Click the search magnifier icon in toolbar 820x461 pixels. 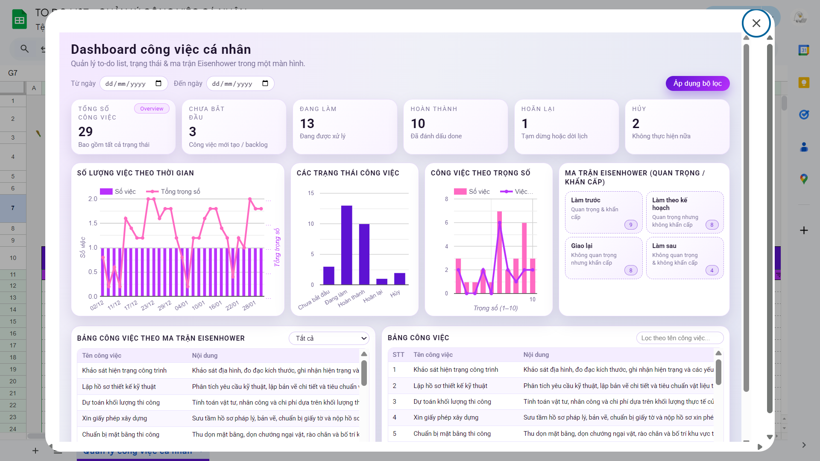pos(25,49)
